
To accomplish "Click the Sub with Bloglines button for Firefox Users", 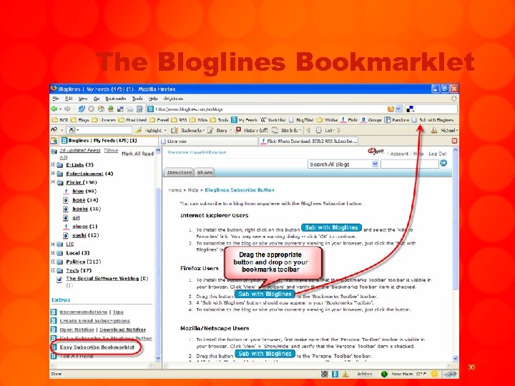I will point(265,294).
